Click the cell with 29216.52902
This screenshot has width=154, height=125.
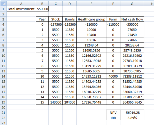pyautogui.click(x=132, y=56)
